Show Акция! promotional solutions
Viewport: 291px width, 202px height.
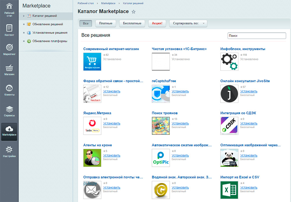click(x=157, y=24)
